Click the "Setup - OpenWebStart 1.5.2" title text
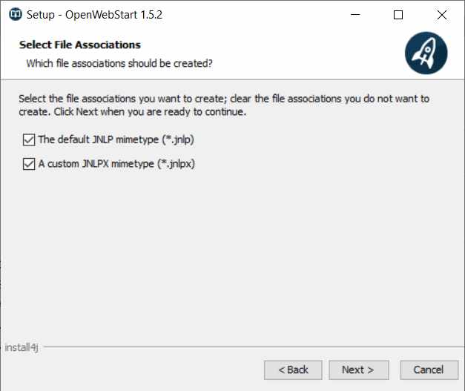This screenshot has width=465, height=391. pos(95,15)
